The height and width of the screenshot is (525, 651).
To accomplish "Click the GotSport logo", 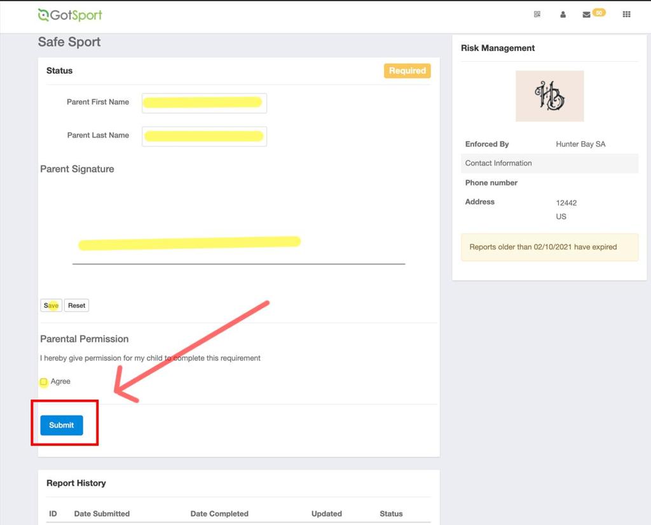I will pos(70,15).
